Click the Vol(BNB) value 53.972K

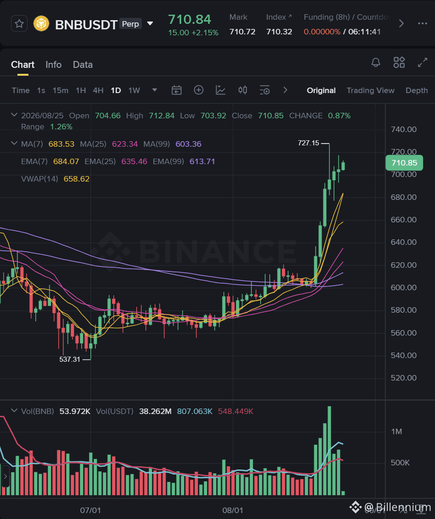[x=75, y=411]
